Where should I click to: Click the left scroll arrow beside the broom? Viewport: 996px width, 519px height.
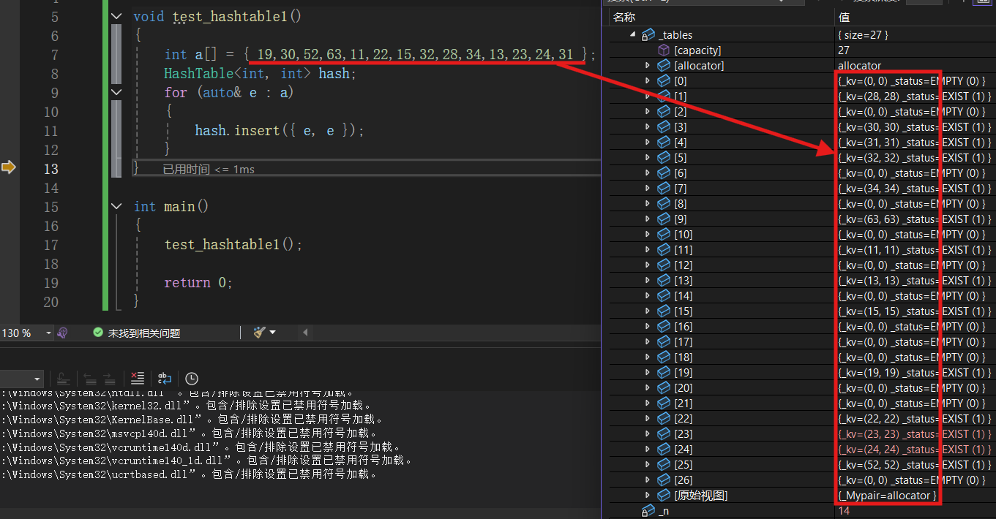coord(305,333)
